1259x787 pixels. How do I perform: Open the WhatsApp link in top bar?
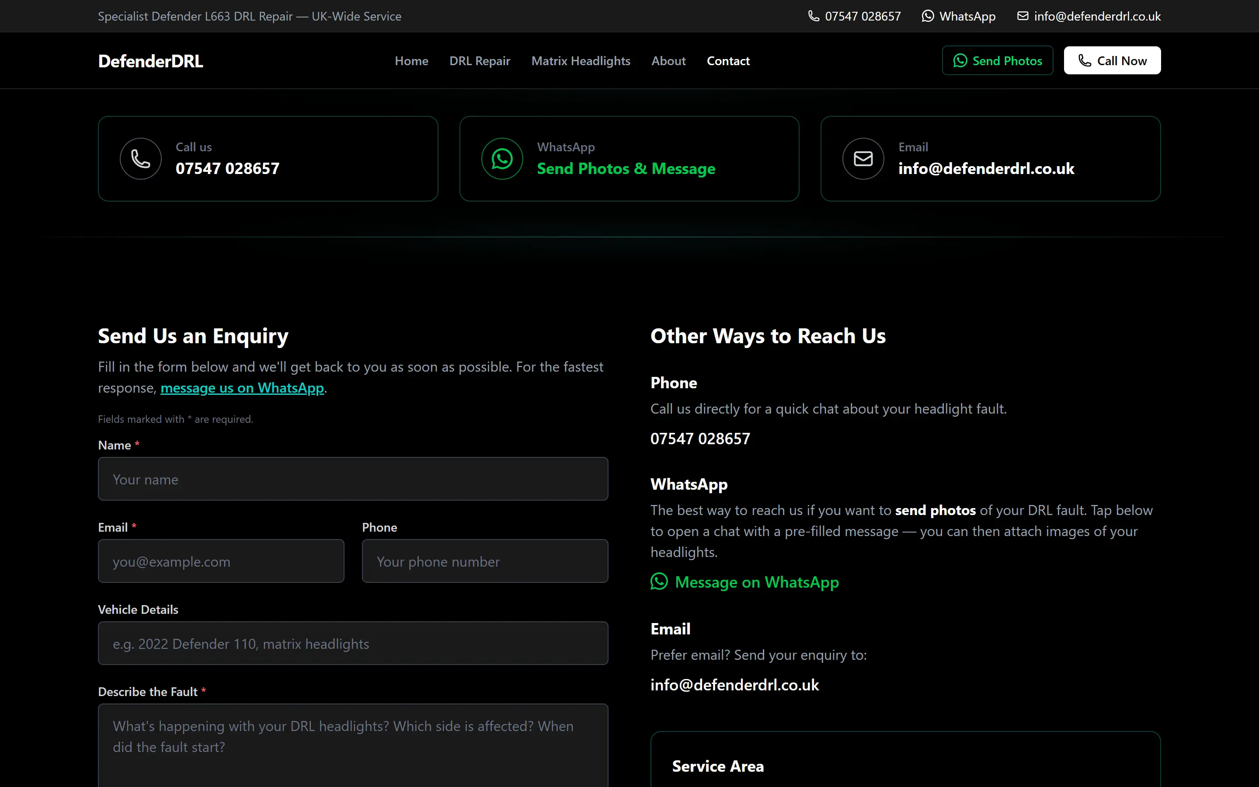tap(959, 16)
